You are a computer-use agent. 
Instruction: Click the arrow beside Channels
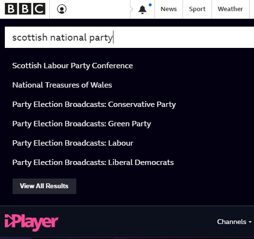(250, 222)
